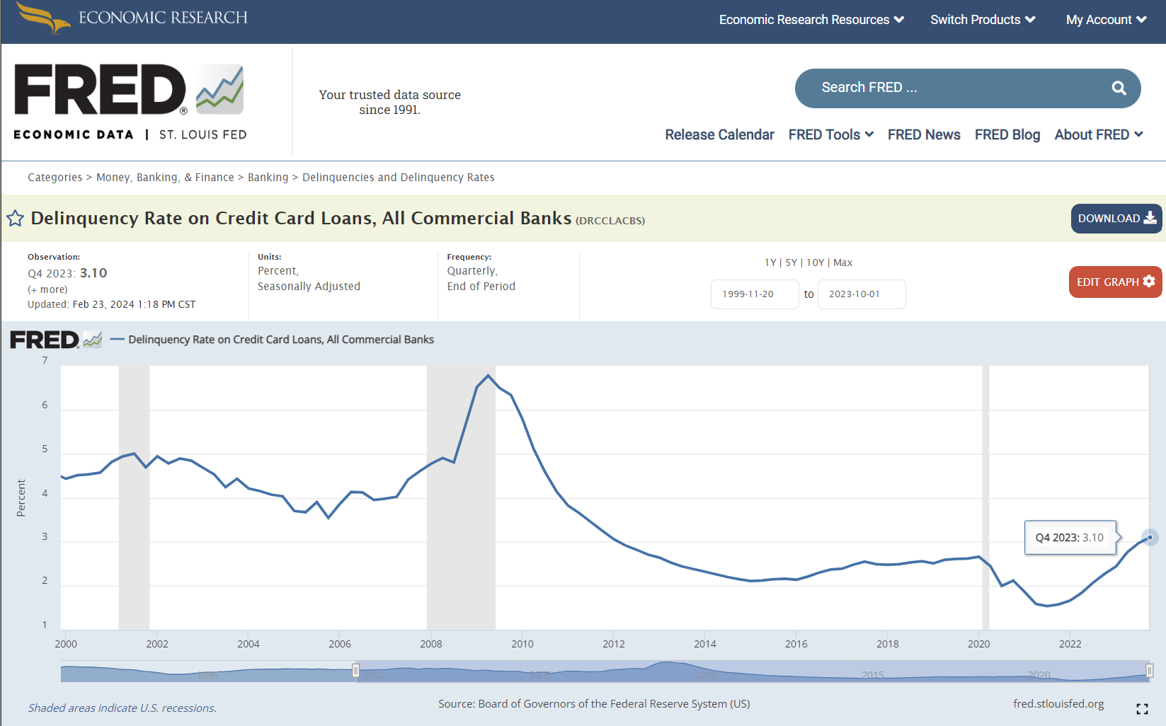Expand About FRED menu
Viewport: 1166px width, 726px height.
pos(1099,134)
